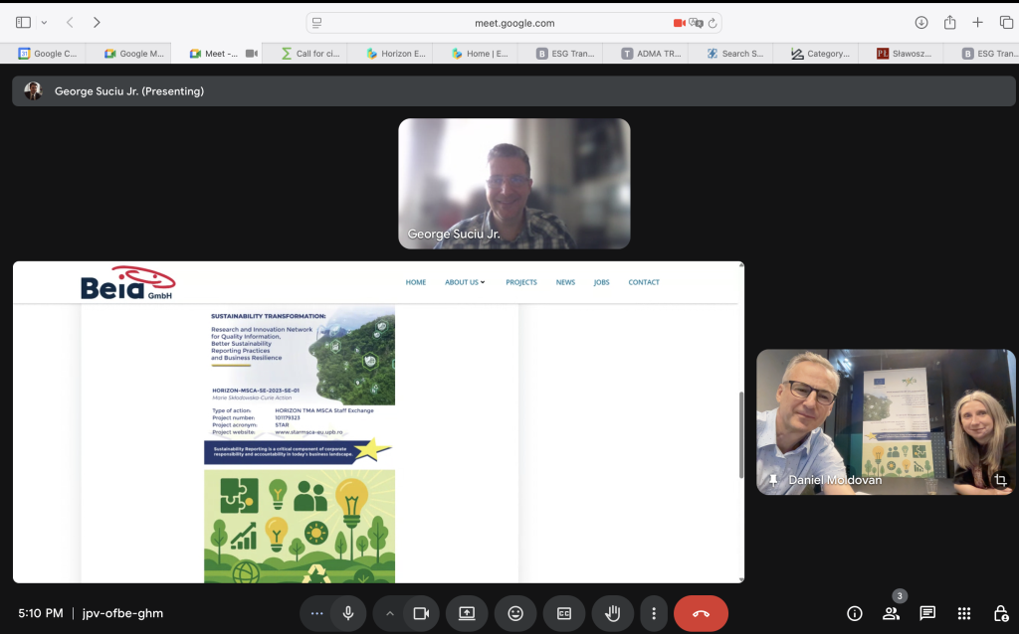Open more options three-dot menu

tap(653, 613)
